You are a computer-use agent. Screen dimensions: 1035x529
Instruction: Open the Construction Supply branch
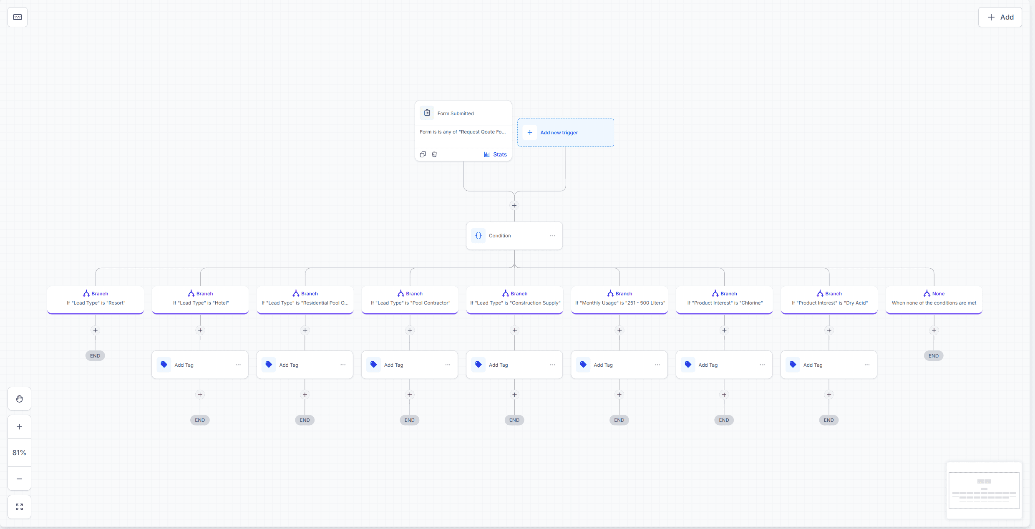tap(515, 300)
